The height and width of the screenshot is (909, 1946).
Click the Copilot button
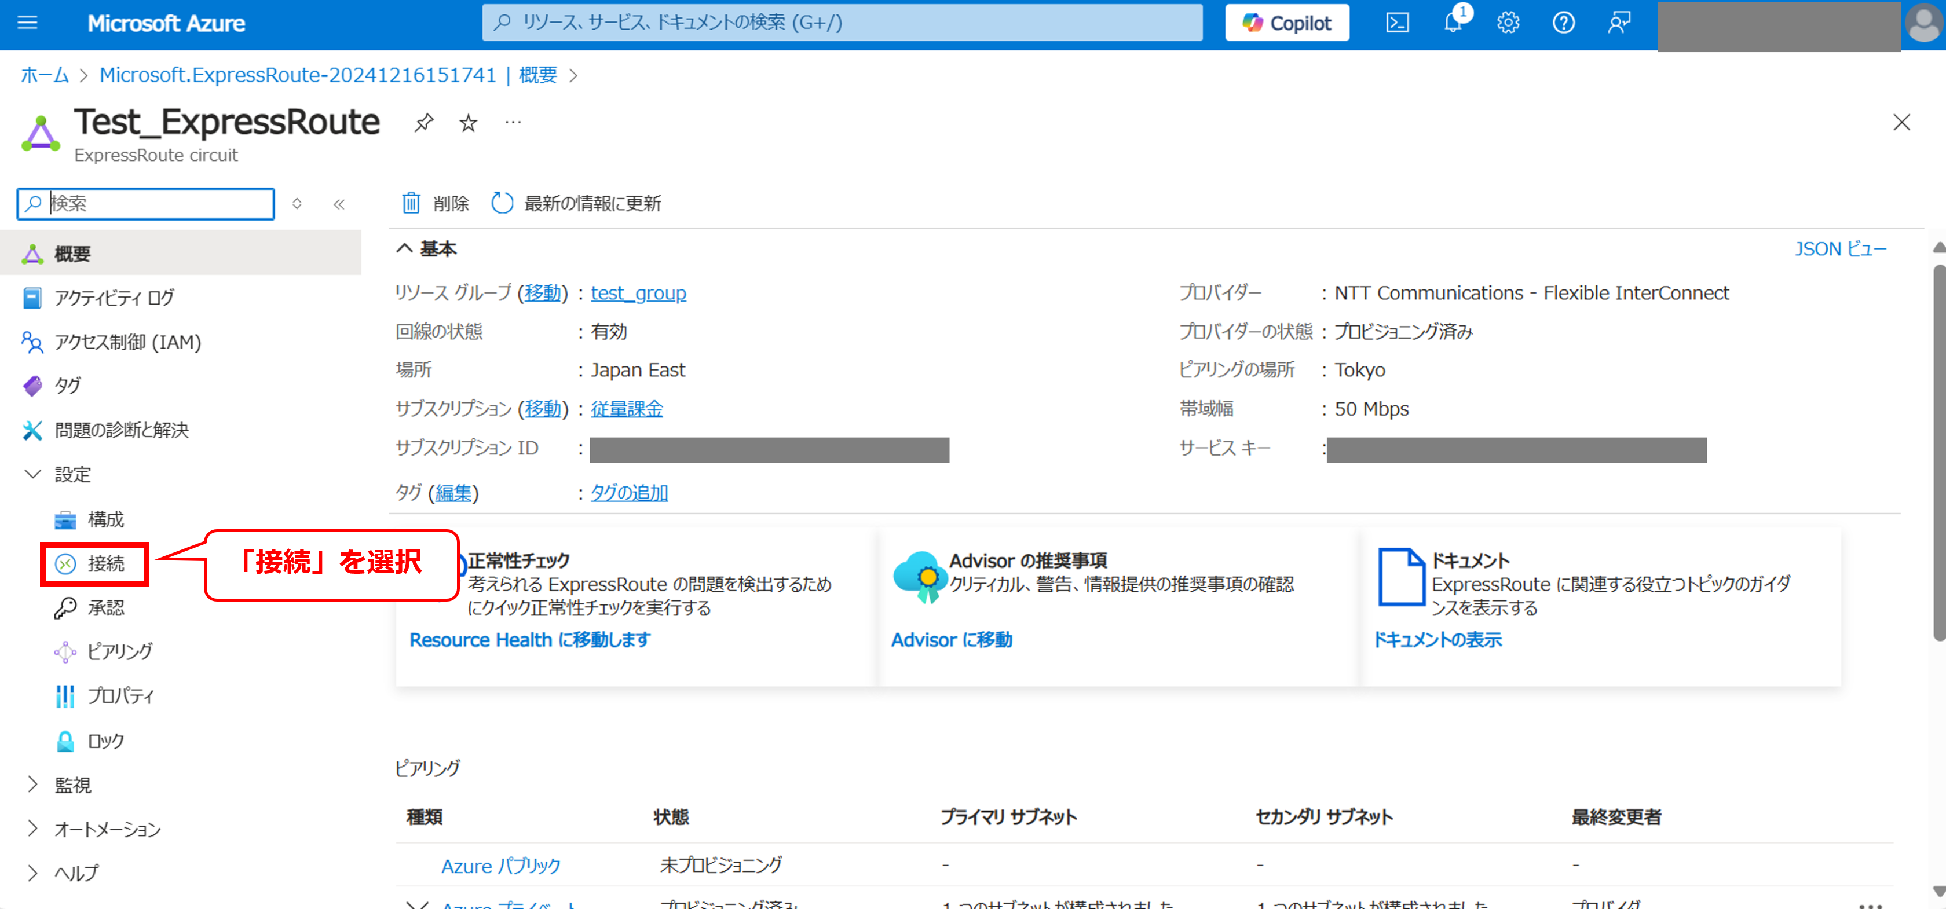click(1287, 23)
